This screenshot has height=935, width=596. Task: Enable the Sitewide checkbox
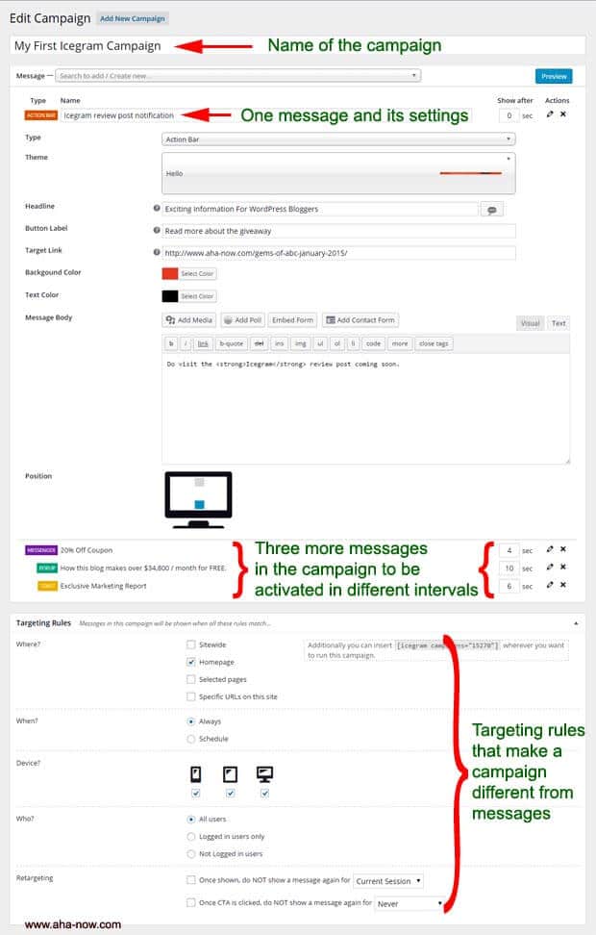pos(191,644)
